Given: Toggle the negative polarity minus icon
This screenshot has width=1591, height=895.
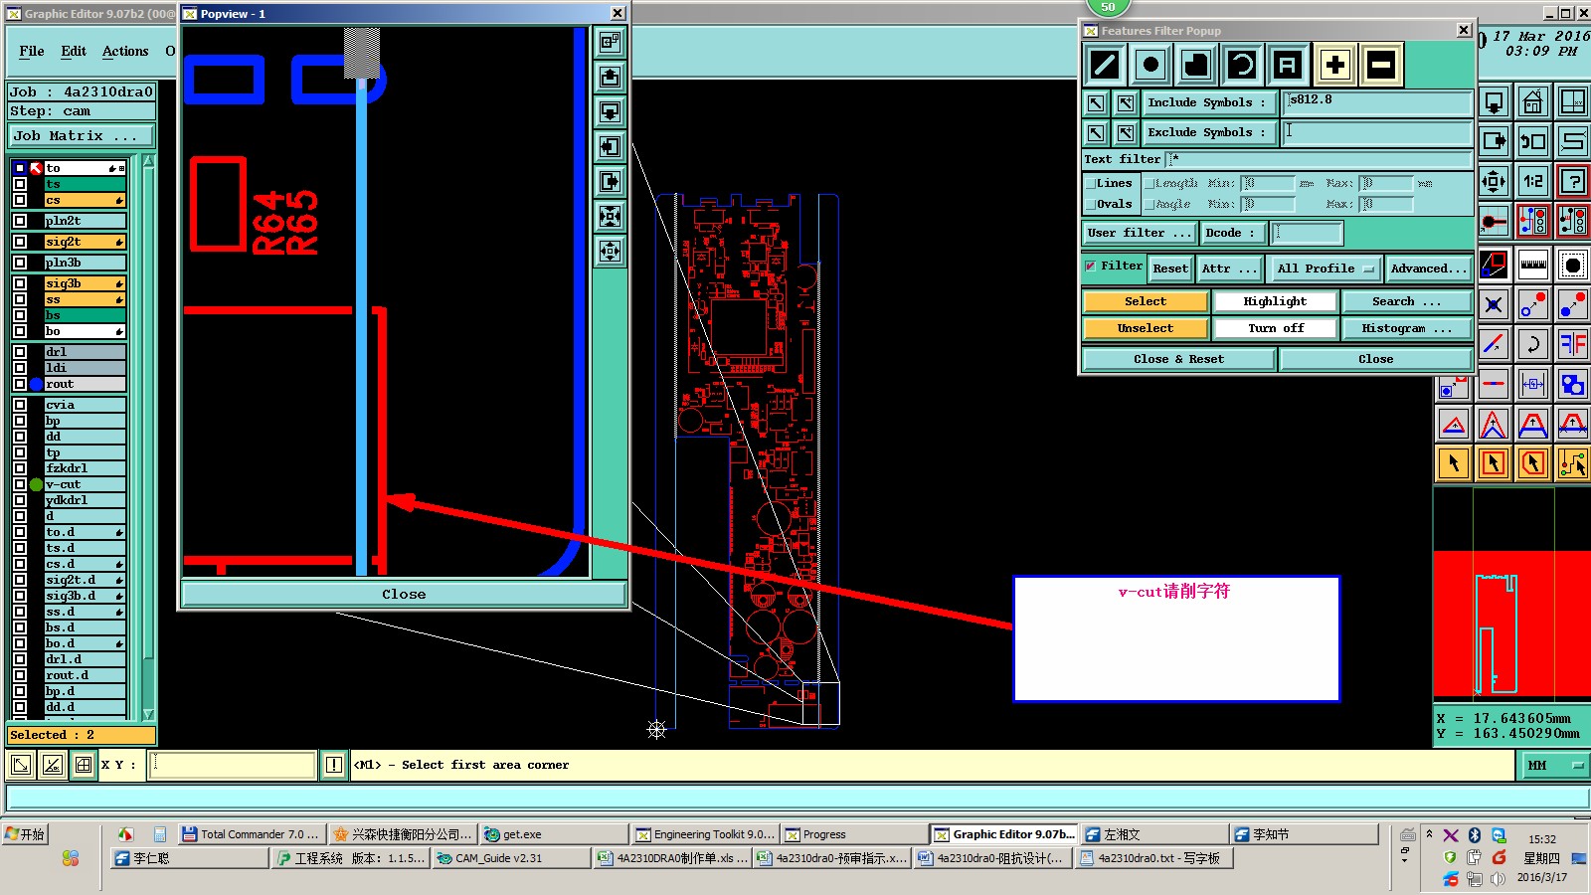Looking at the screenshot, I should pos(1381,66).
